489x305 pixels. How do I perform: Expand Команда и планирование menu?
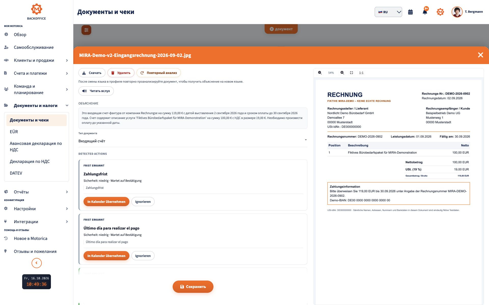tap(36, 89)
